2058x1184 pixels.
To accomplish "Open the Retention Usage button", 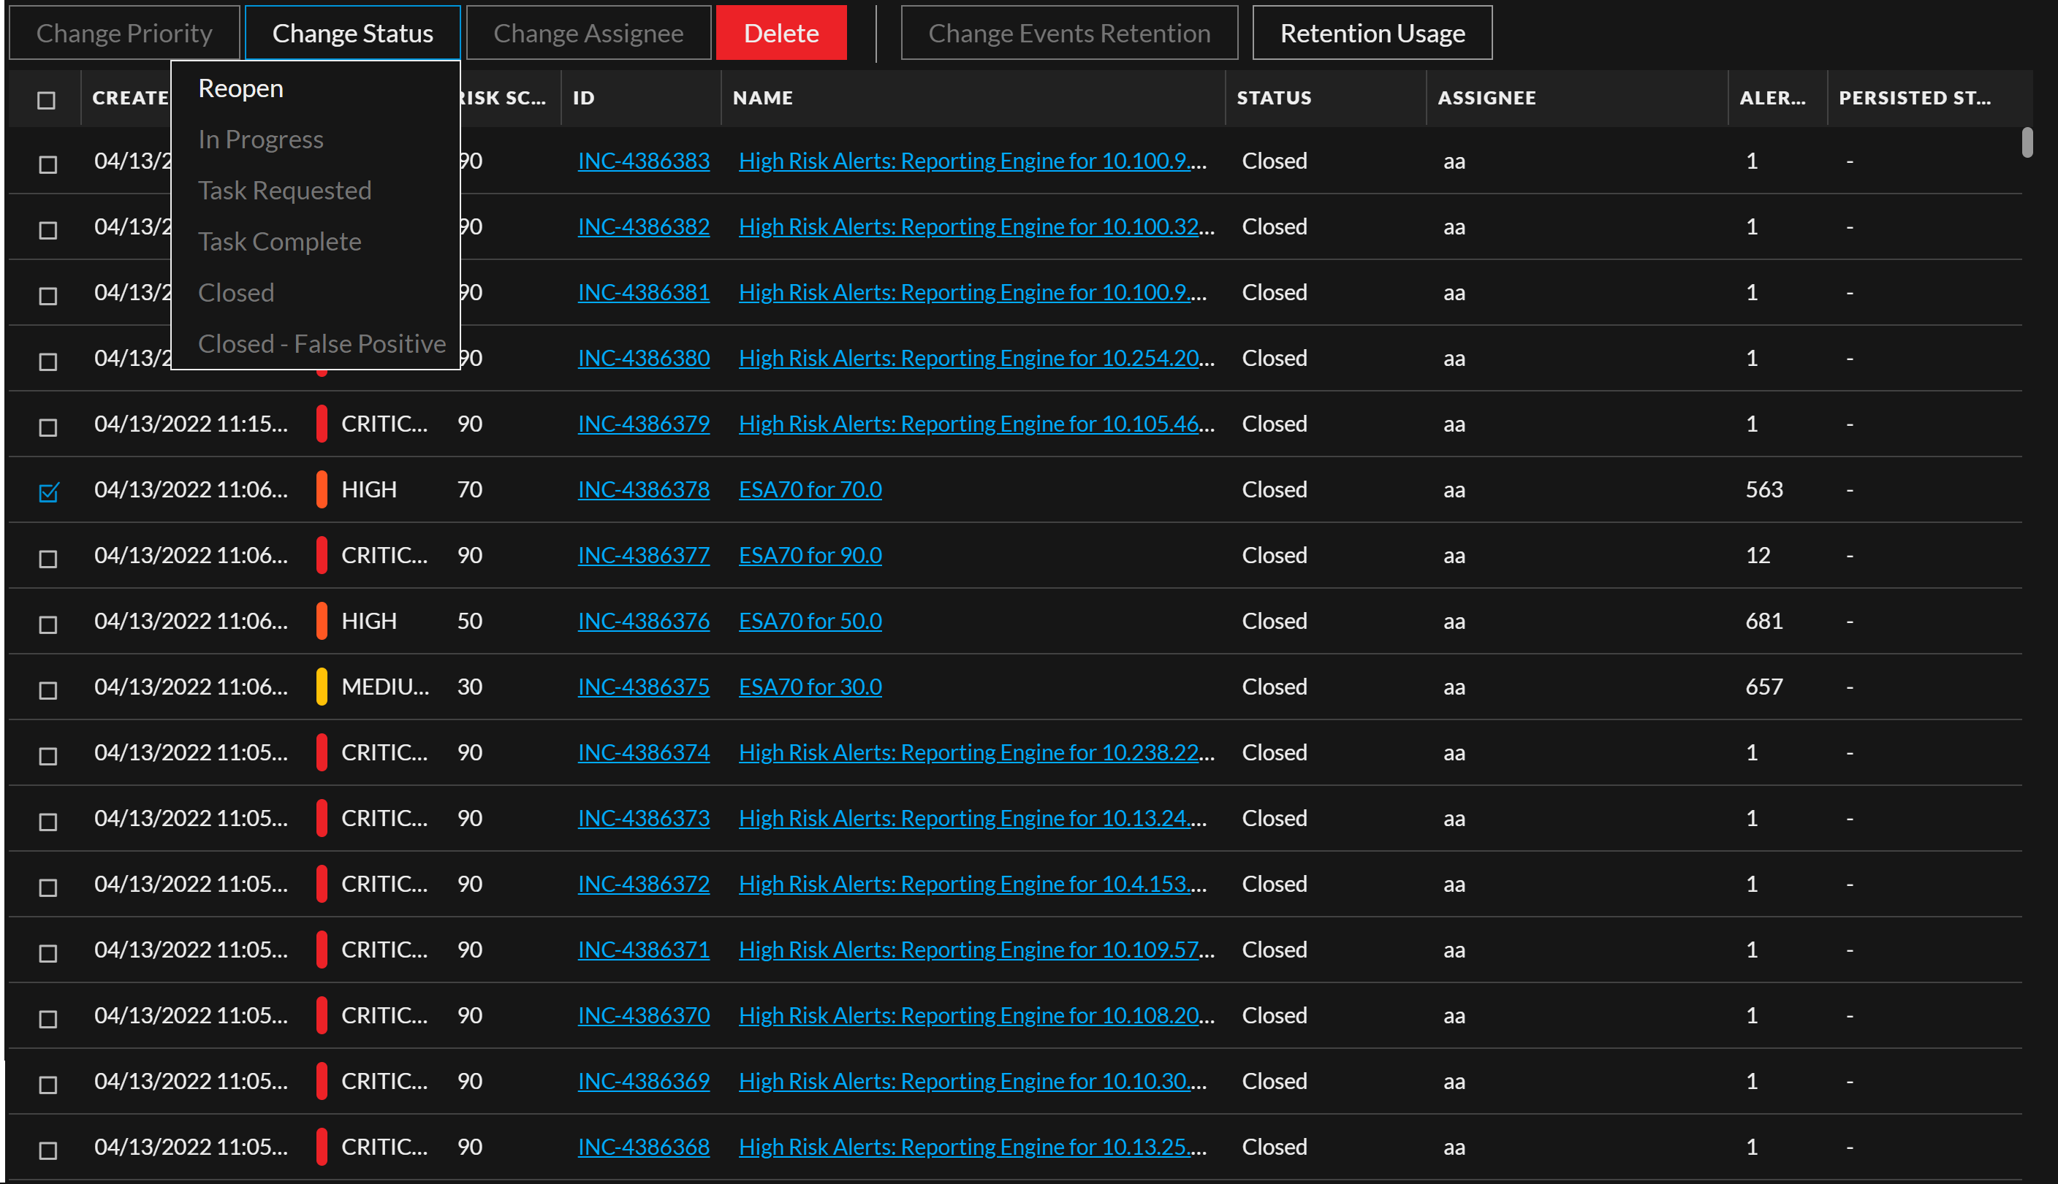I will click(1372, 34).
